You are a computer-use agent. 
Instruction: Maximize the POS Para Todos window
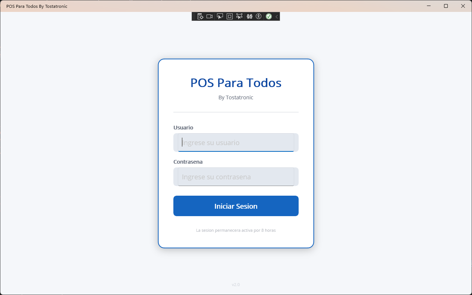pos(446,6)
